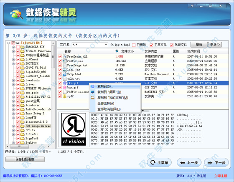
Task: Proceed with 下一步 button
Action: [x=216, y=163]
